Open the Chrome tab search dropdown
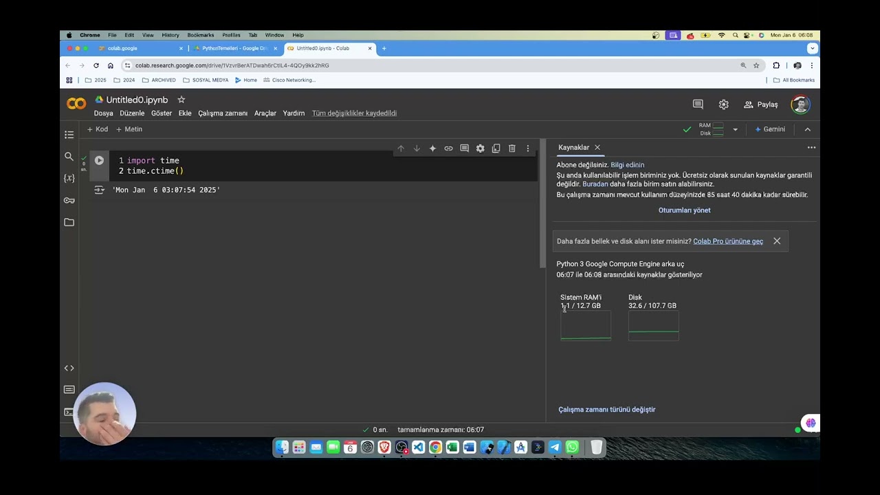The width and height of the screenshot is (880, 495). (812, 48)
